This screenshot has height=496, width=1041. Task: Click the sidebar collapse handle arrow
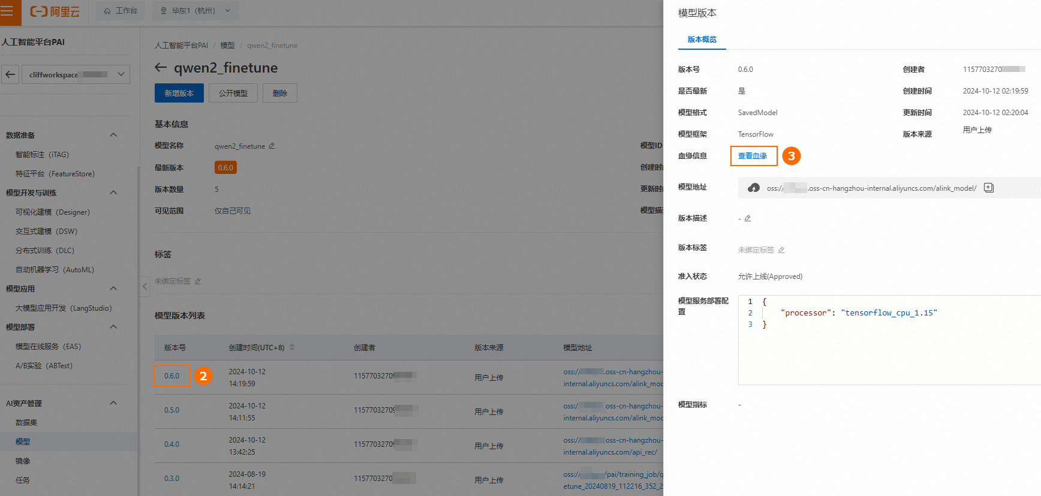tap(145, 287)
